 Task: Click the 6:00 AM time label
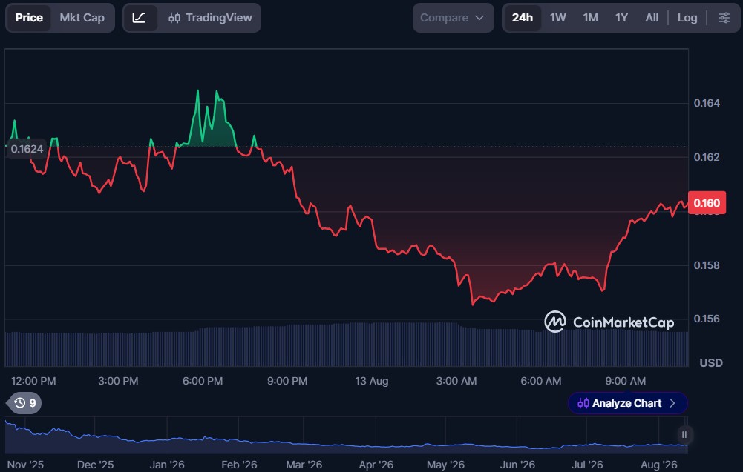[540, 381]
